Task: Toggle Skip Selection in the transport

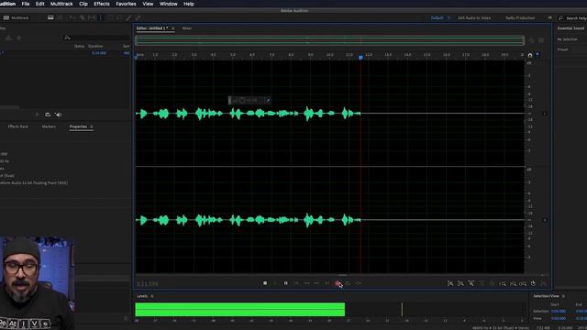Action: pos(359,283)
